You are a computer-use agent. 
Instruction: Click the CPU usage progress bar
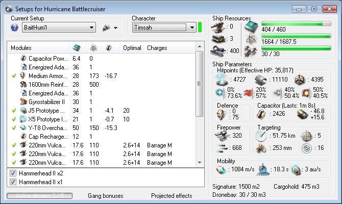click(x=296, y=23)
